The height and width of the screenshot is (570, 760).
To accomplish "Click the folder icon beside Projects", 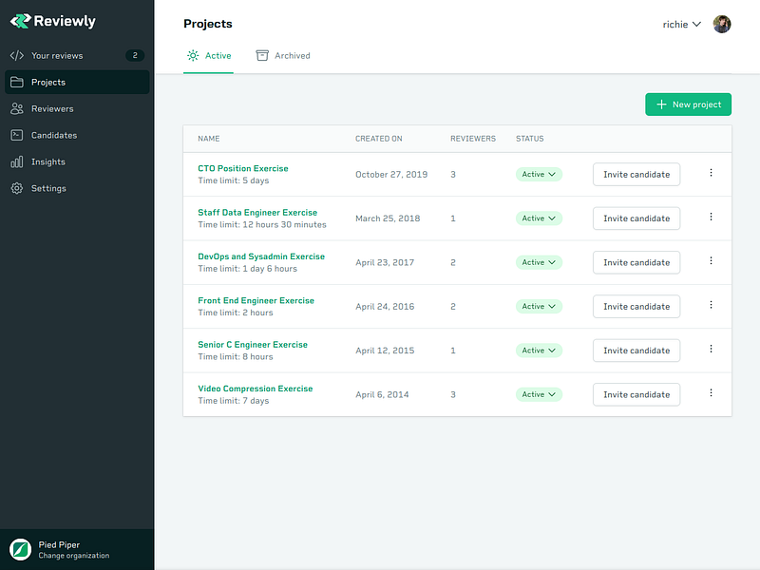I will click(x=17, y=82).
